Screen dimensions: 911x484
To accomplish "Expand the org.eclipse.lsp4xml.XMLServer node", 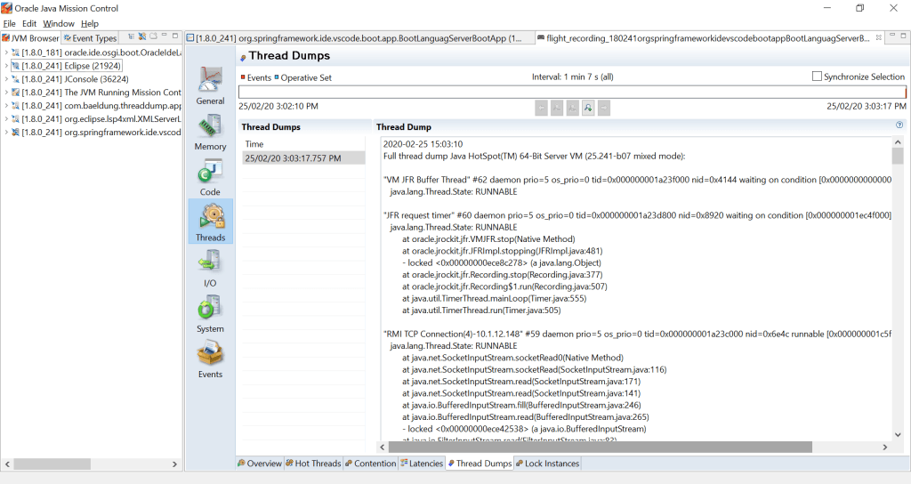I will (6, 119).
